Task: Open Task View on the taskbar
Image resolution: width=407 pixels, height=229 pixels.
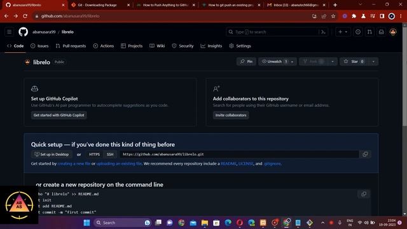Action: coord(158,223)
